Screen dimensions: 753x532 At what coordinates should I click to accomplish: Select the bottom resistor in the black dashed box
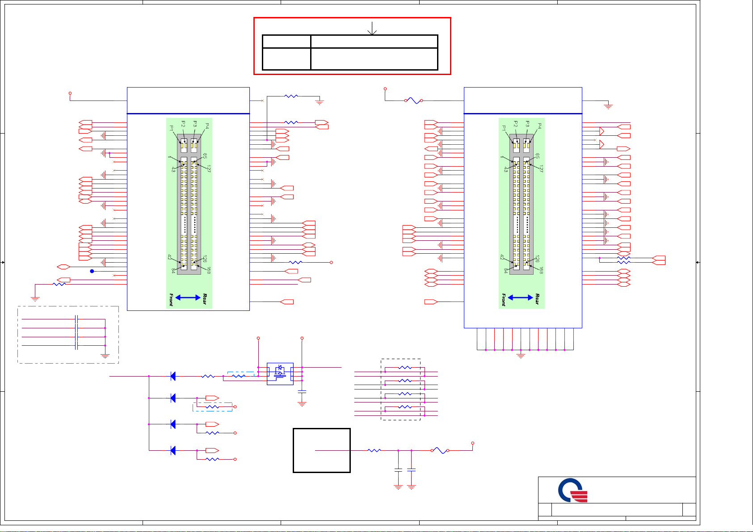point(405,406)
